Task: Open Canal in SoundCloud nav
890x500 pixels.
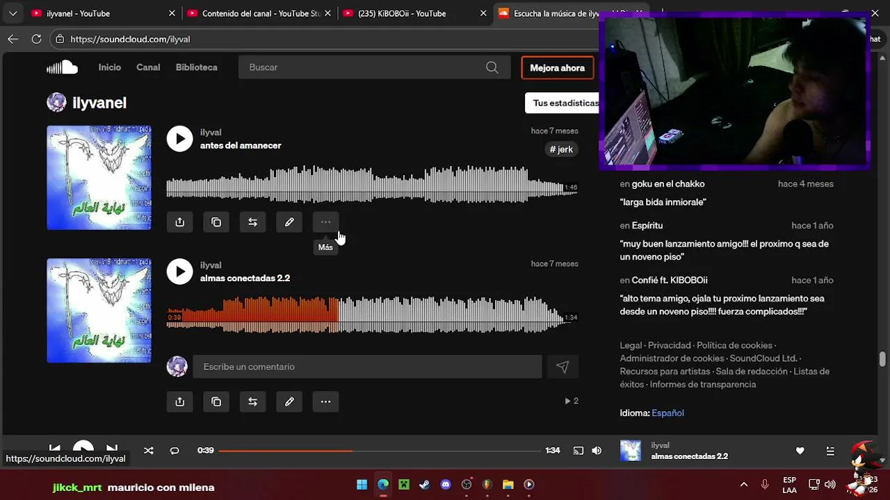Action: pyautogui.click(x=148, y=67)
